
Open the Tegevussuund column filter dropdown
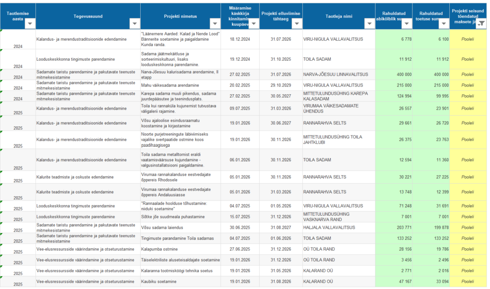tap(134, 23)
